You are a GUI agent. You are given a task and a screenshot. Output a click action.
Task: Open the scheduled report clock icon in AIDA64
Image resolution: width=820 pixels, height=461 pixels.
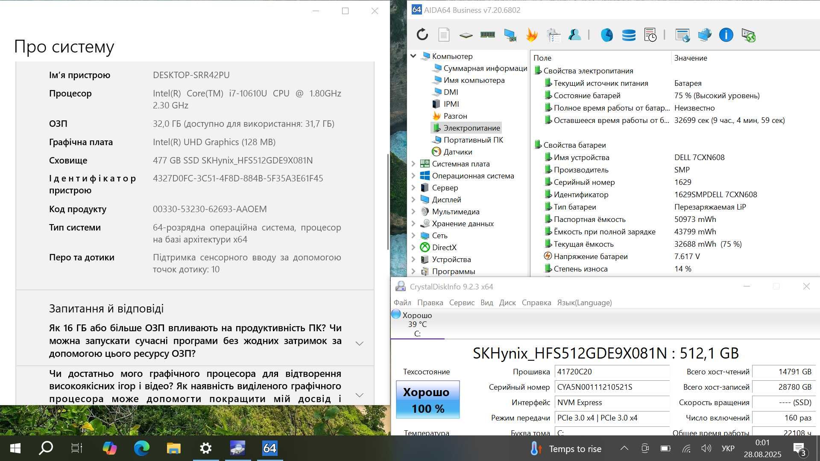(650, 35)
